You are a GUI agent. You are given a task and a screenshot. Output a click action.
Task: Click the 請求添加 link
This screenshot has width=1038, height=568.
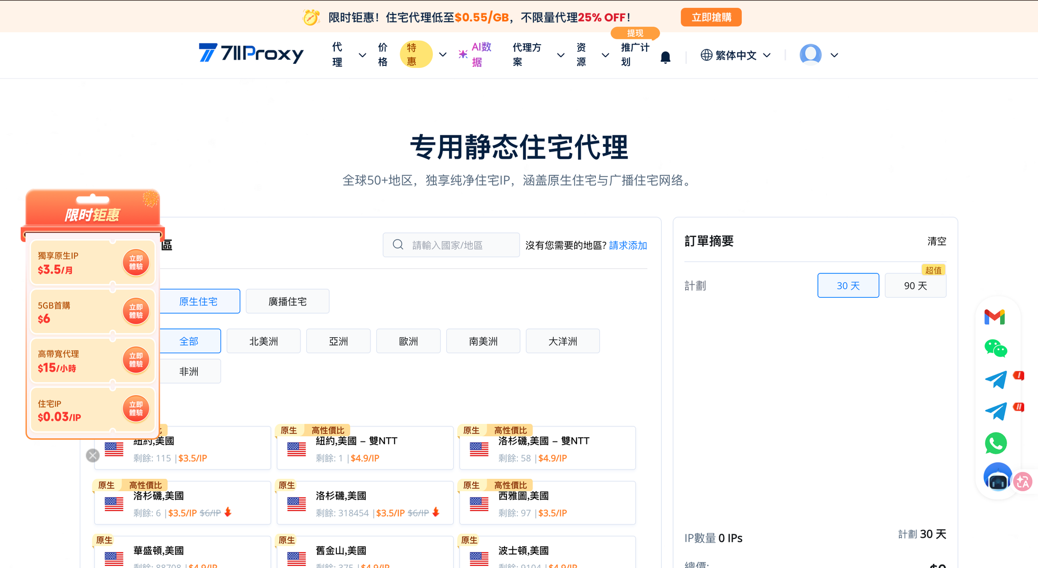pyautogui.click(x=628, y=245)
